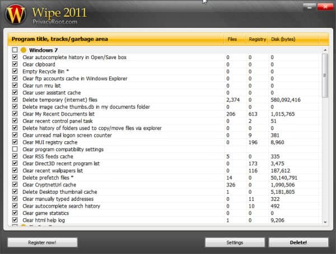This screenshot has width=336, height=254.
Task: Disable the Clear run mru list option
Action: pos(15,85)
